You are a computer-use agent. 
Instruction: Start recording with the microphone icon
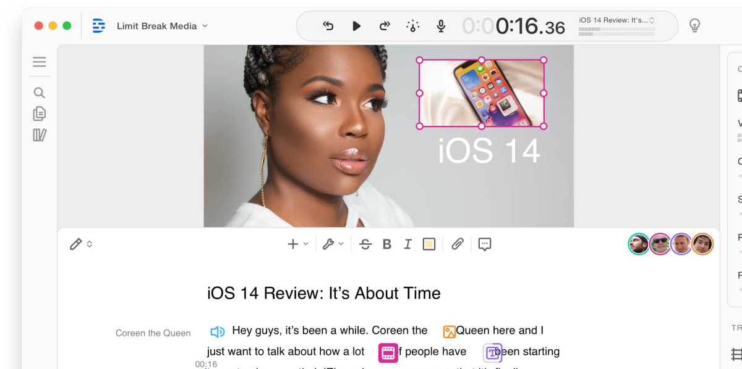click(x=441, y=26)
